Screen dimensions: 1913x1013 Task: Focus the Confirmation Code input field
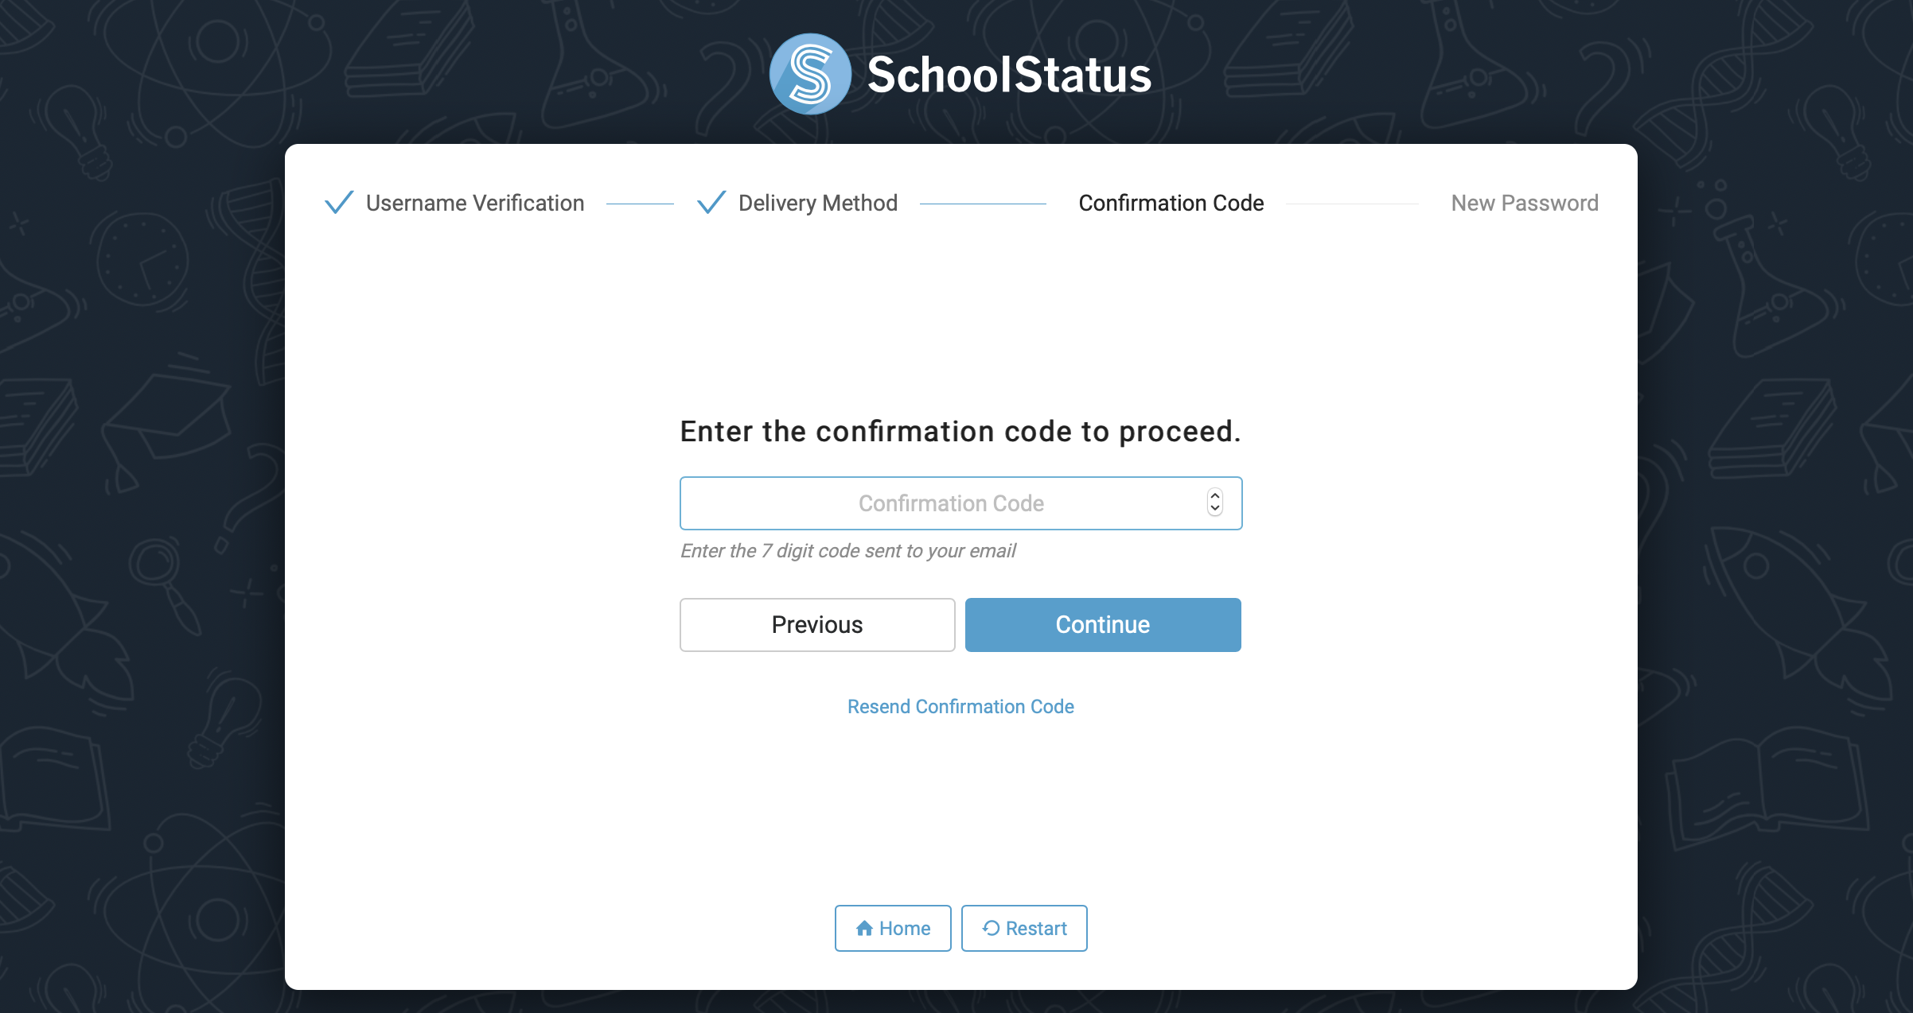[x=961, y=503]
